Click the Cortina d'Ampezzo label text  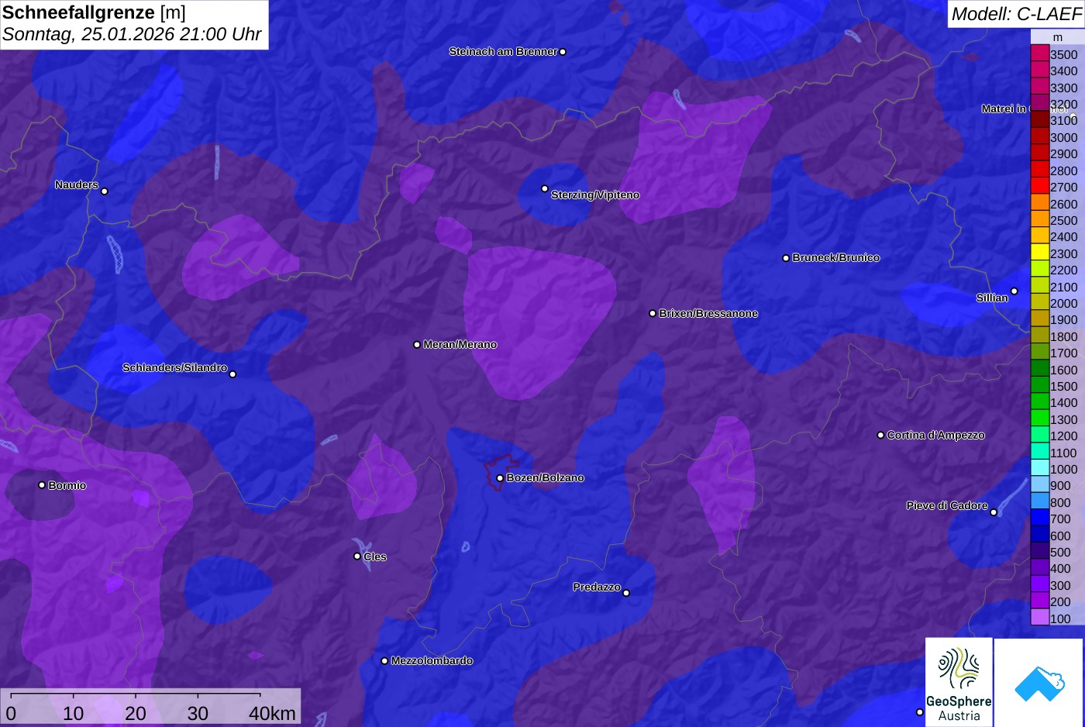click(936, 436)
